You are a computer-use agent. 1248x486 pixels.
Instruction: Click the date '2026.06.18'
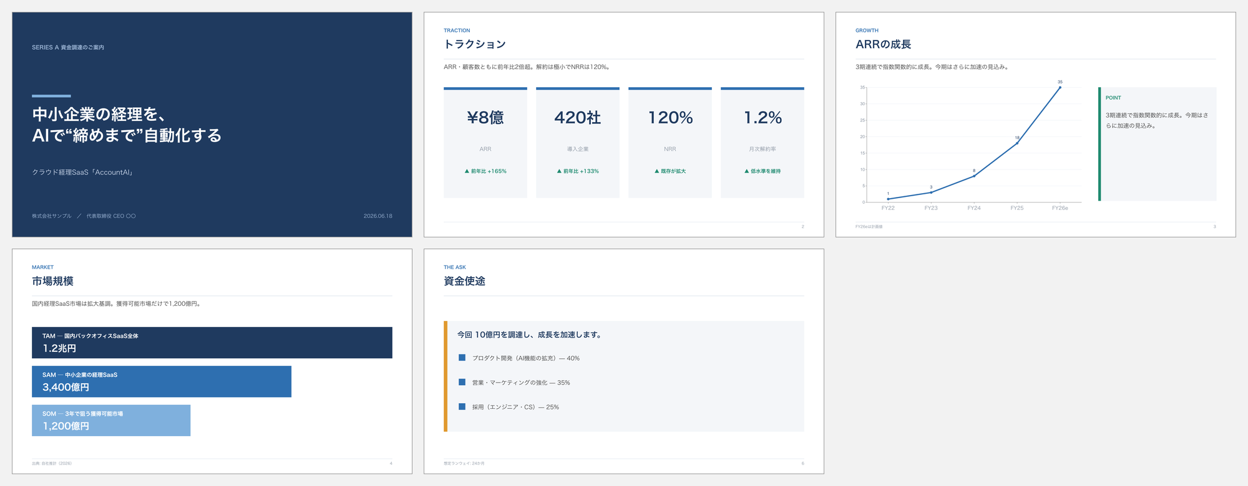(x=378, y=216)
